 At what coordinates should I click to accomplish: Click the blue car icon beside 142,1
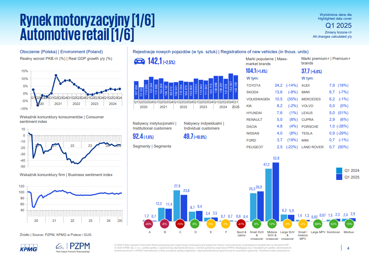coord(140,61)
